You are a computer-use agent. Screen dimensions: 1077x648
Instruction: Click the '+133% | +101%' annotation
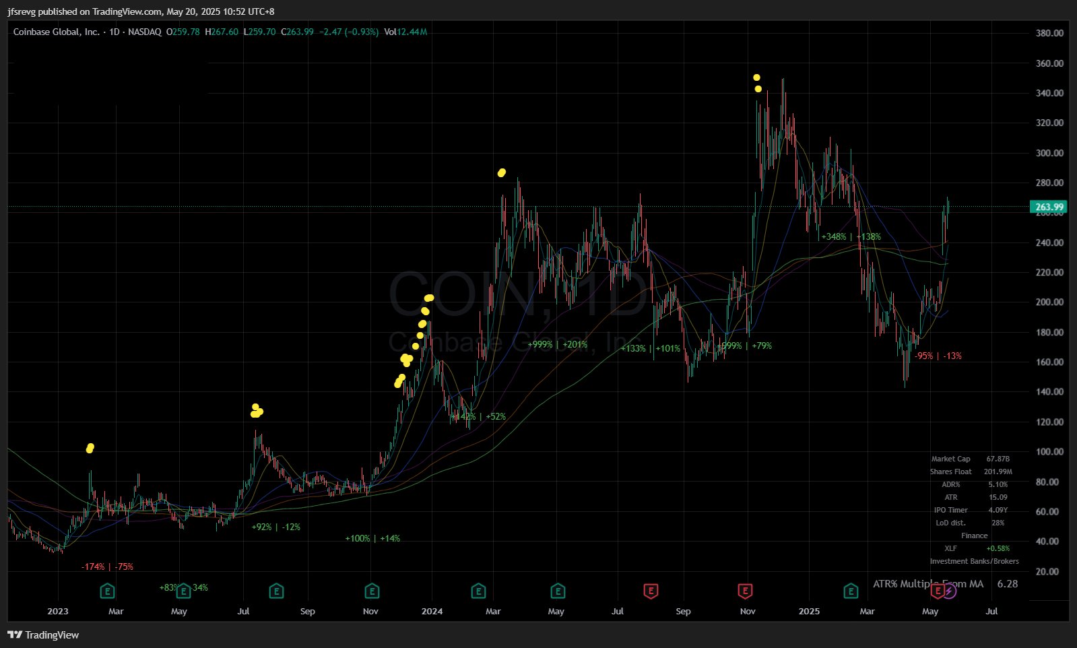click(651, 348)
